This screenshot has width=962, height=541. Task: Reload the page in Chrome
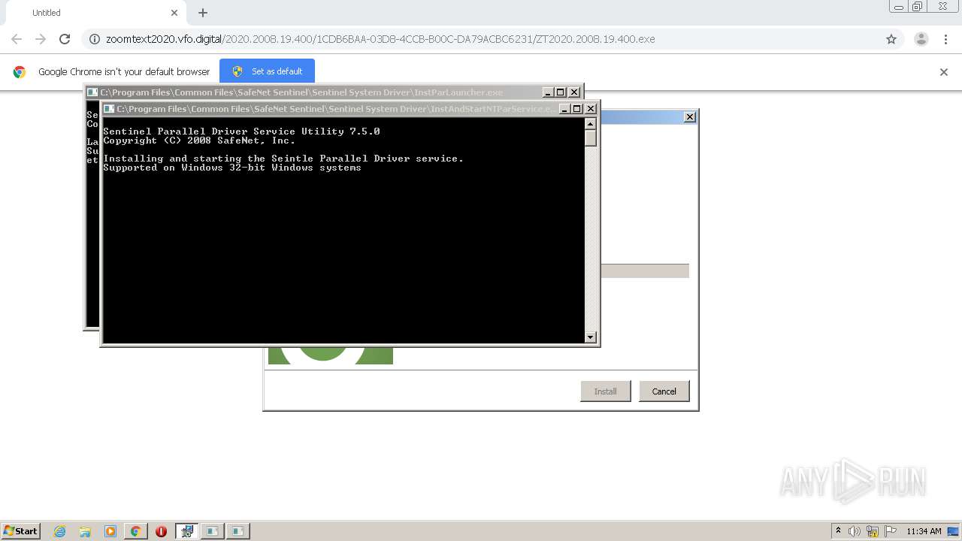(x=65, y=39)
